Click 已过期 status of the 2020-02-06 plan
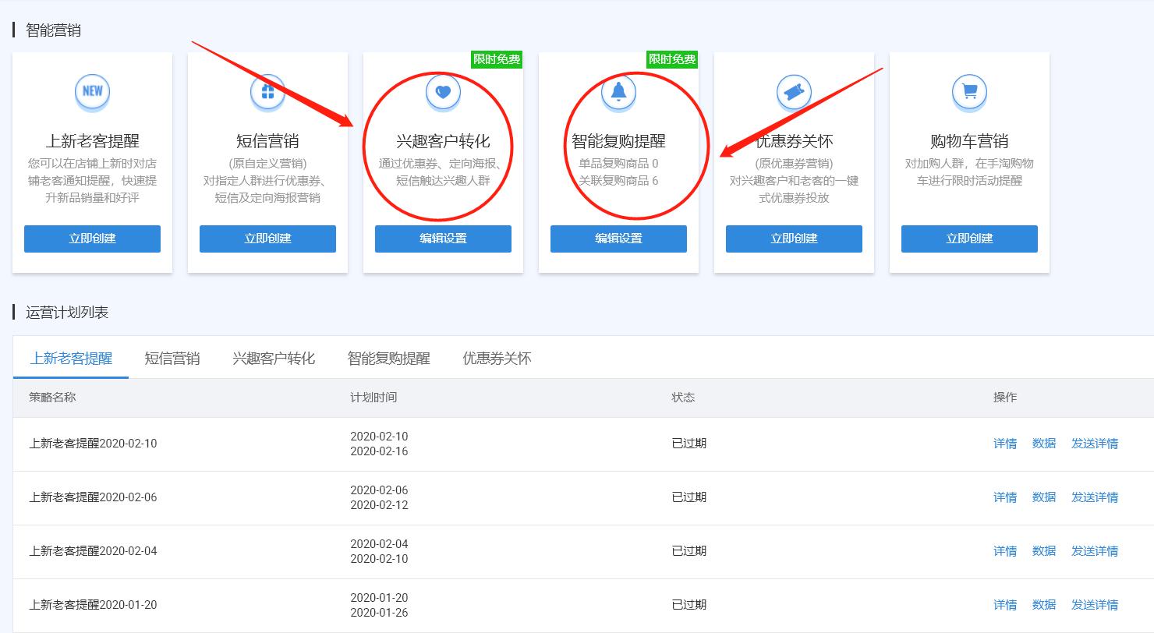1154x633 pixels. pyautogui.click(x=689, y=497)
